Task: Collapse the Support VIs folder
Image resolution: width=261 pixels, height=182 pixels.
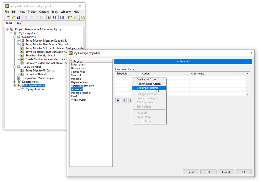Action: [14, 37]
